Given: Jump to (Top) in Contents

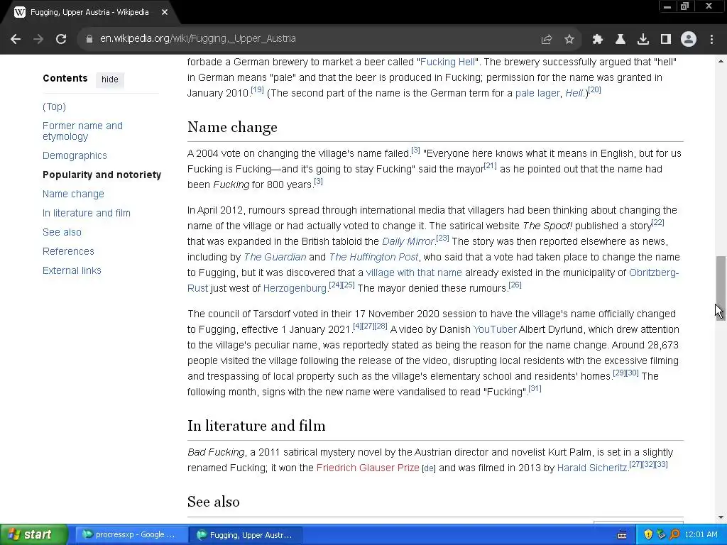Looking at the screenshot, I should (x=54, y=106).
